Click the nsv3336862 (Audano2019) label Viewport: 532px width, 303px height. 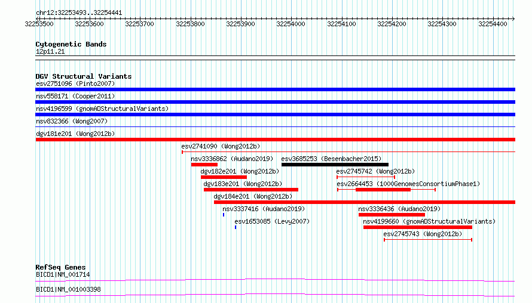(232, 159)
